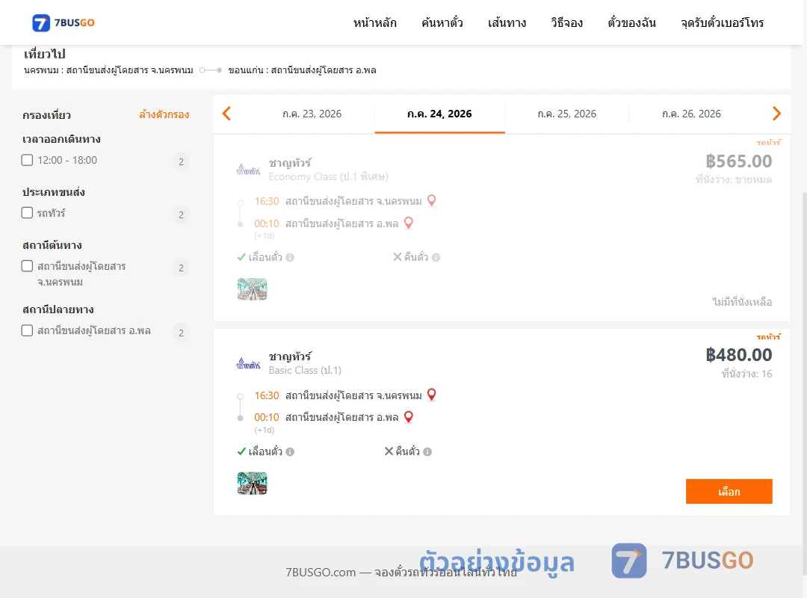
Task: Click destination map pin on ฿565.00 trip
Action: 409,223
